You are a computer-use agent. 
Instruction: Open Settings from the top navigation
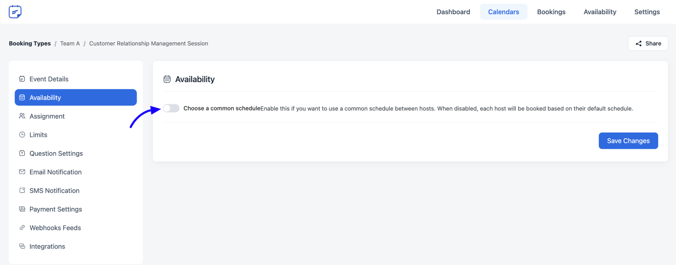(647, 12)
